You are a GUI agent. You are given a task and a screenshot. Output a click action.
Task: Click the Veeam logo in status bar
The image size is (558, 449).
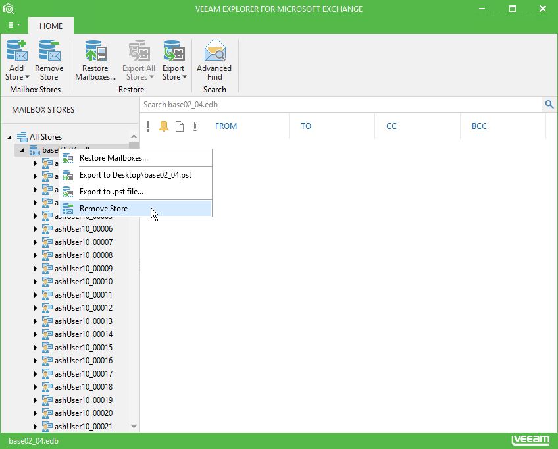click(530, 440)
